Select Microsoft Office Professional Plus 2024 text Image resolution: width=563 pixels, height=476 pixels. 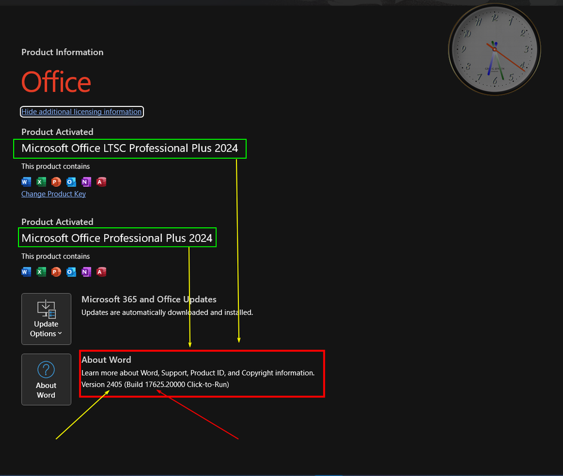pos(117,238)
